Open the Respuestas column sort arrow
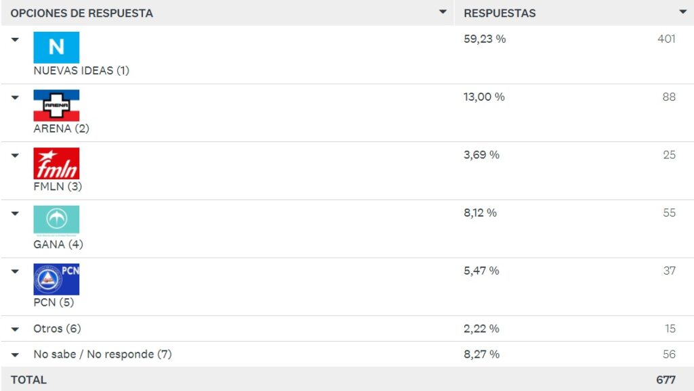694x391 pixels. 683,12
